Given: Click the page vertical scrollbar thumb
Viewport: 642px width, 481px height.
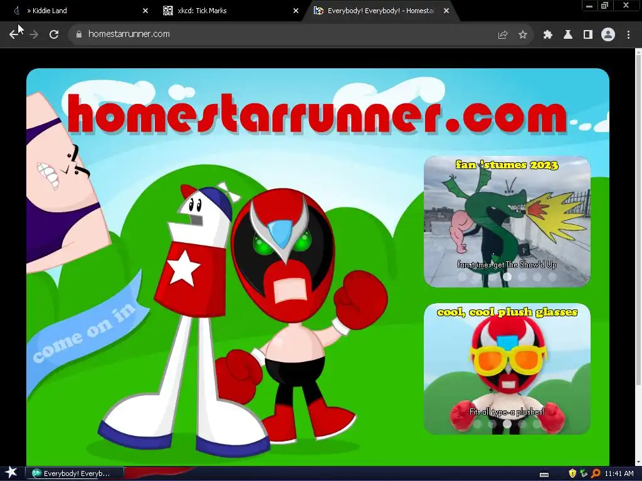Looking at the screenshot, I should coord(638,221).
